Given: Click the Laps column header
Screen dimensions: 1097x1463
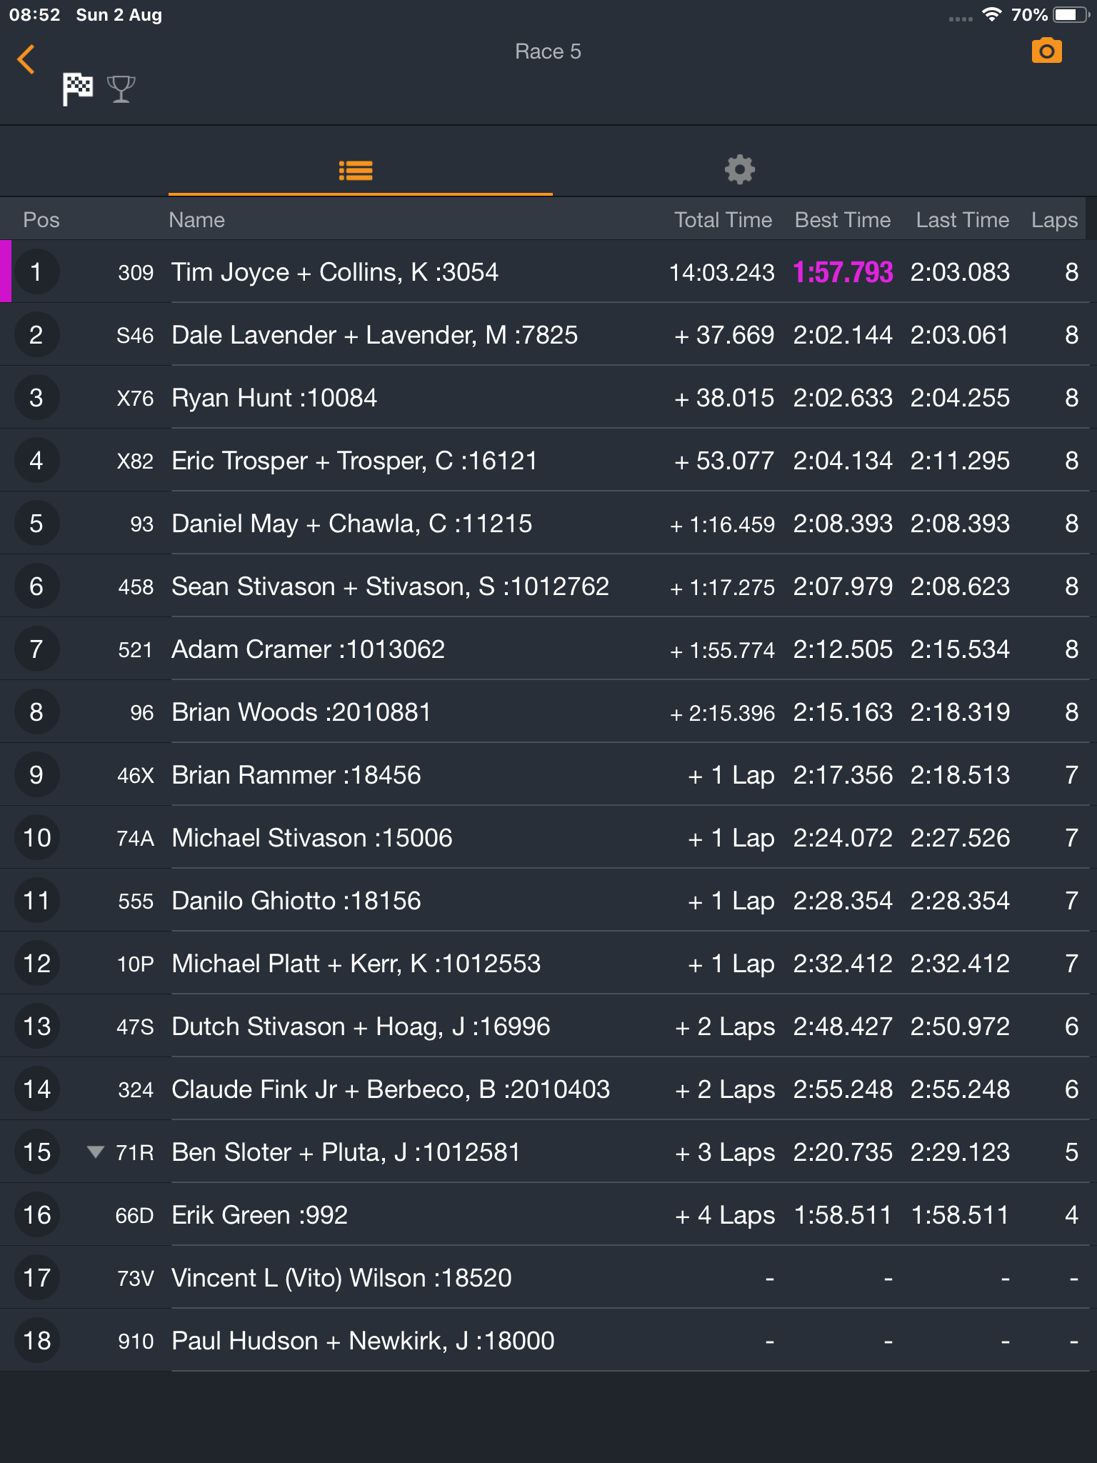Looking at the screenshot, I should (1054, 220).
